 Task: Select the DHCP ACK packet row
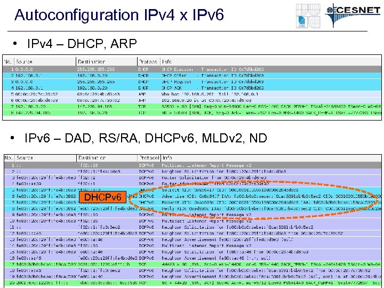click(192, 87)
